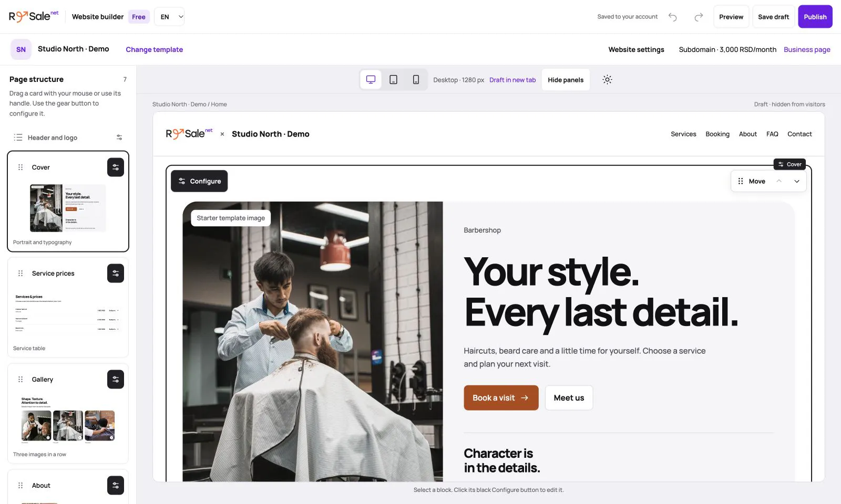Click Change template link
Screen dimensions: 841x504
click(x=155, y=49)
